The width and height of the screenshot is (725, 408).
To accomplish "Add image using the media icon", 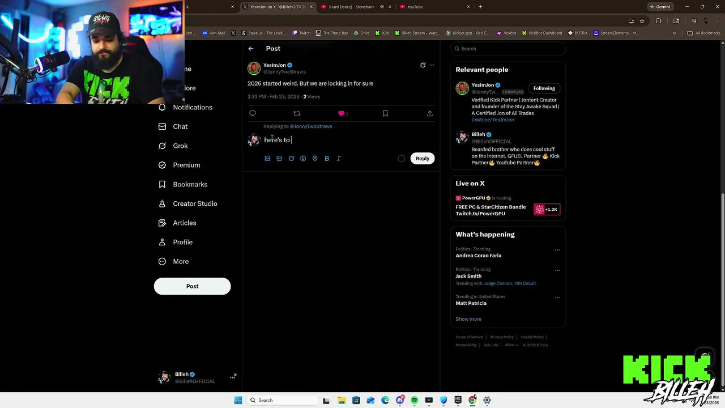I will point(267,159).
